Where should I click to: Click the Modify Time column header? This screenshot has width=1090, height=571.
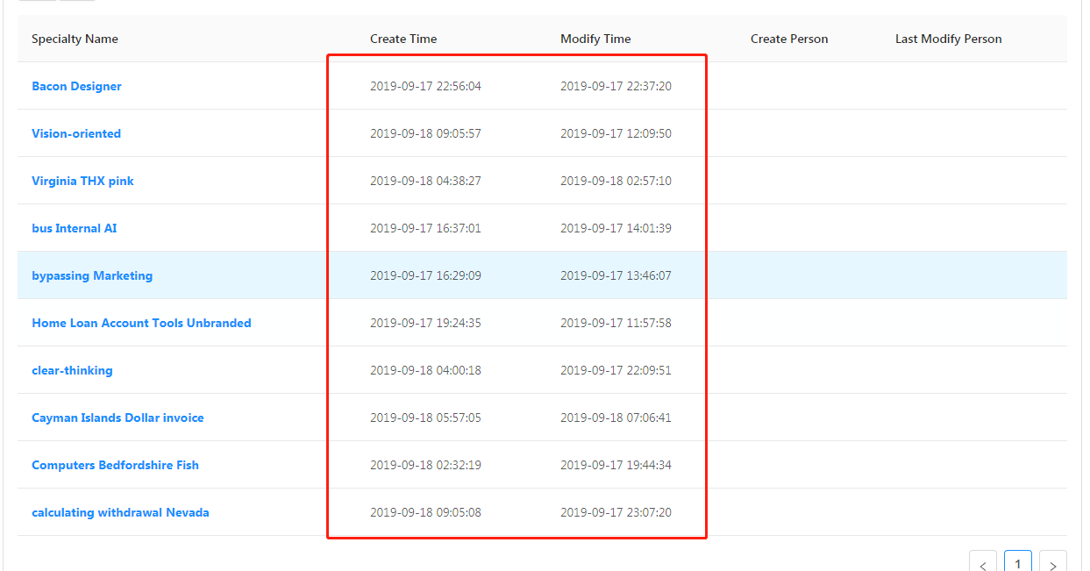pos(595,39)
